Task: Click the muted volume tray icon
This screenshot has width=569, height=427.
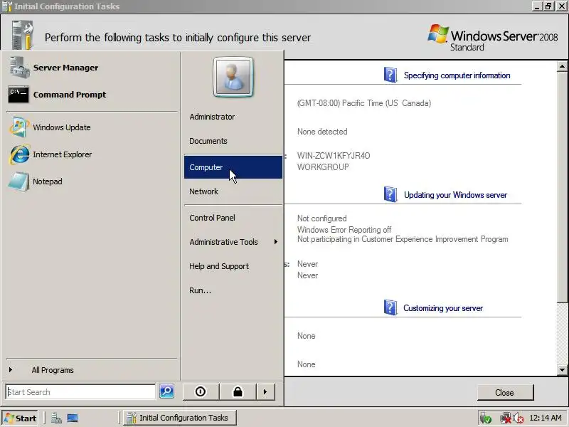Action: point(519,418)
